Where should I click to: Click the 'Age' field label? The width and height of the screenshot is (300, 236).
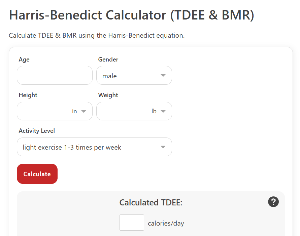point(24,60)
